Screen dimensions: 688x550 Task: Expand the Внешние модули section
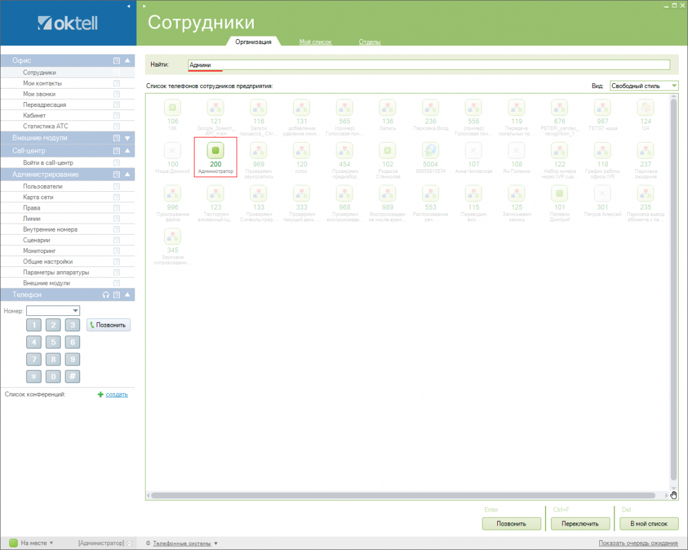coord(127,138)
